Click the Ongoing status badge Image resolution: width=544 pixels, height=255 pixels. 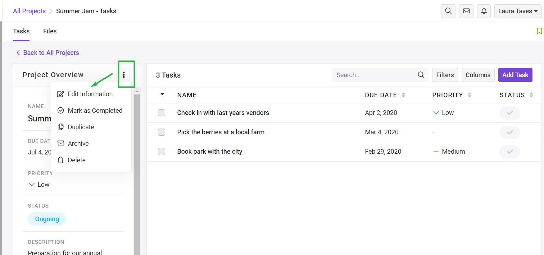tap(47, 219)
